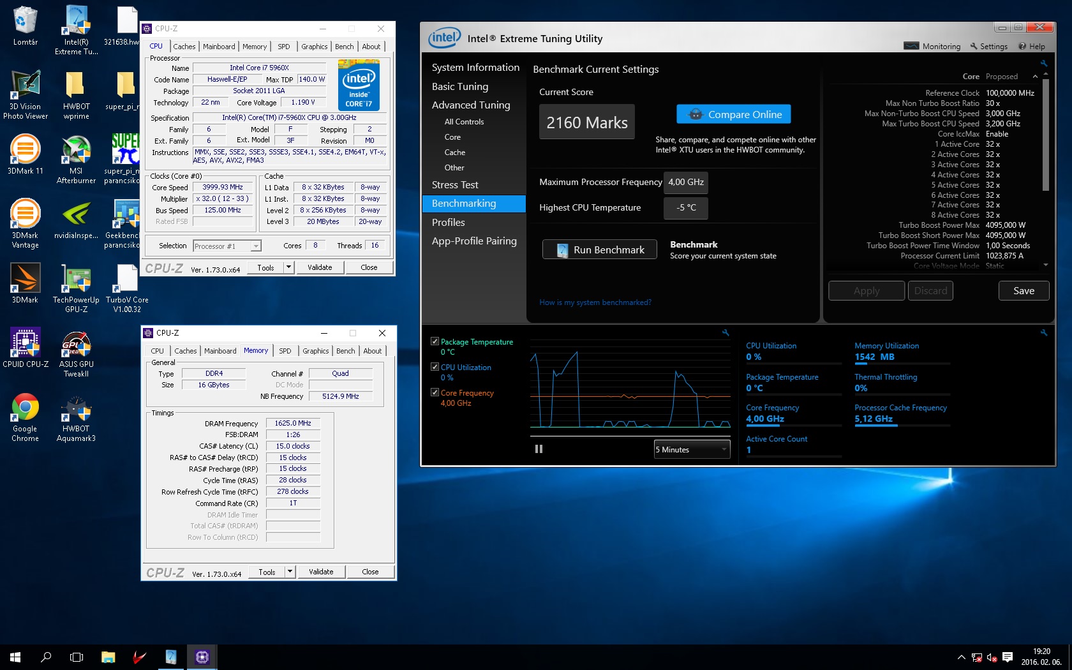Open 5 Minutes graph duration dropdown
The width and height of the screenshot is (1072, 670).
692,449
